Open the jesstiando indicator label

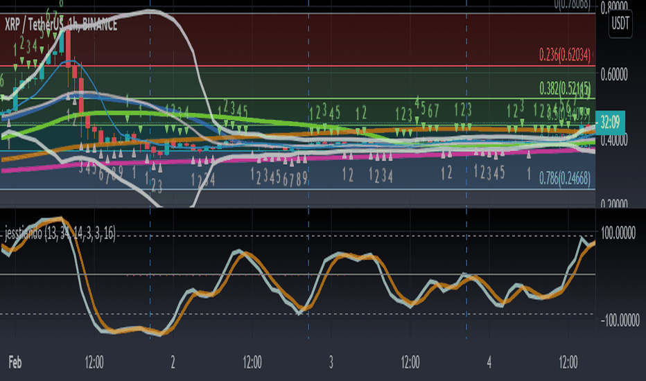click(60, 234)
